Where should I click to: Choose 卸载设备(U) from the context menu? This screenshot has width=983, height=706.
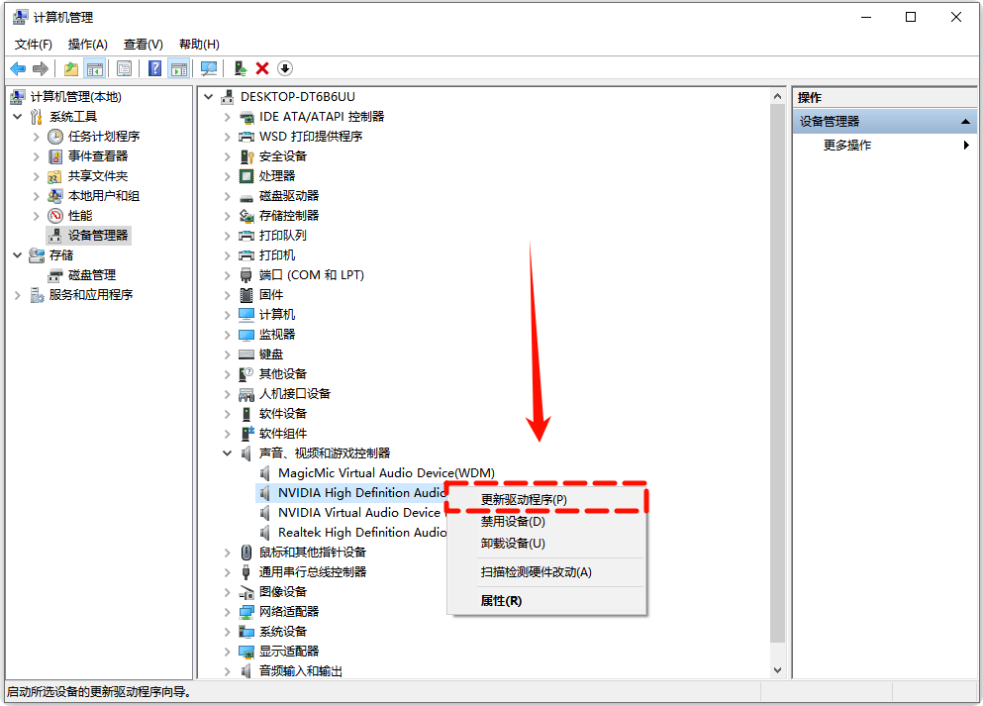513,543
